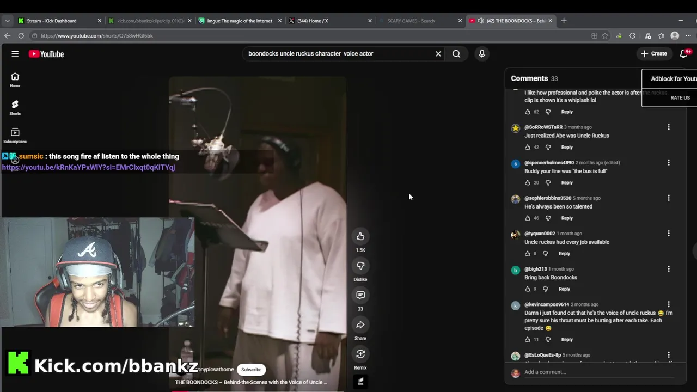Image resolution: width=697 pixels, height=392 pixels.
Task: Open the Remix option
Action: [x=360, y=354]
